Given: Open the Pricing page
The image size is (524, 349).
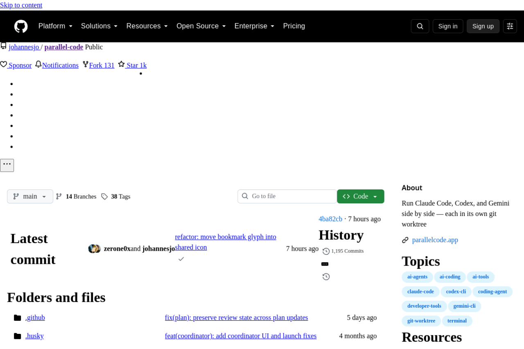Looking at the screenshot, I should (x=294, y=26).
